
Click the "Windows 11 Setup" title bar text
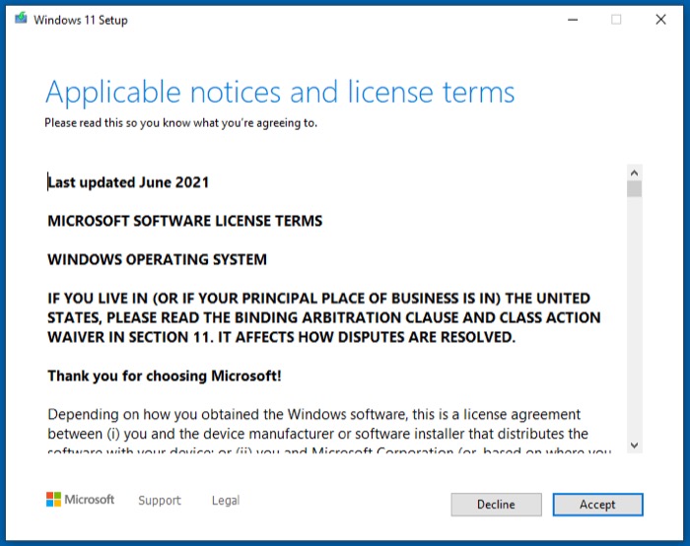[x=81, y=20]
